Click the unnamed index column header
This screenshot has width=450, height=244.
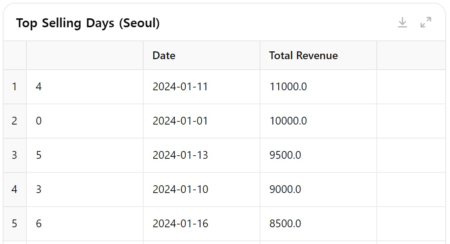pyautogui.click(x=84, y=55)
